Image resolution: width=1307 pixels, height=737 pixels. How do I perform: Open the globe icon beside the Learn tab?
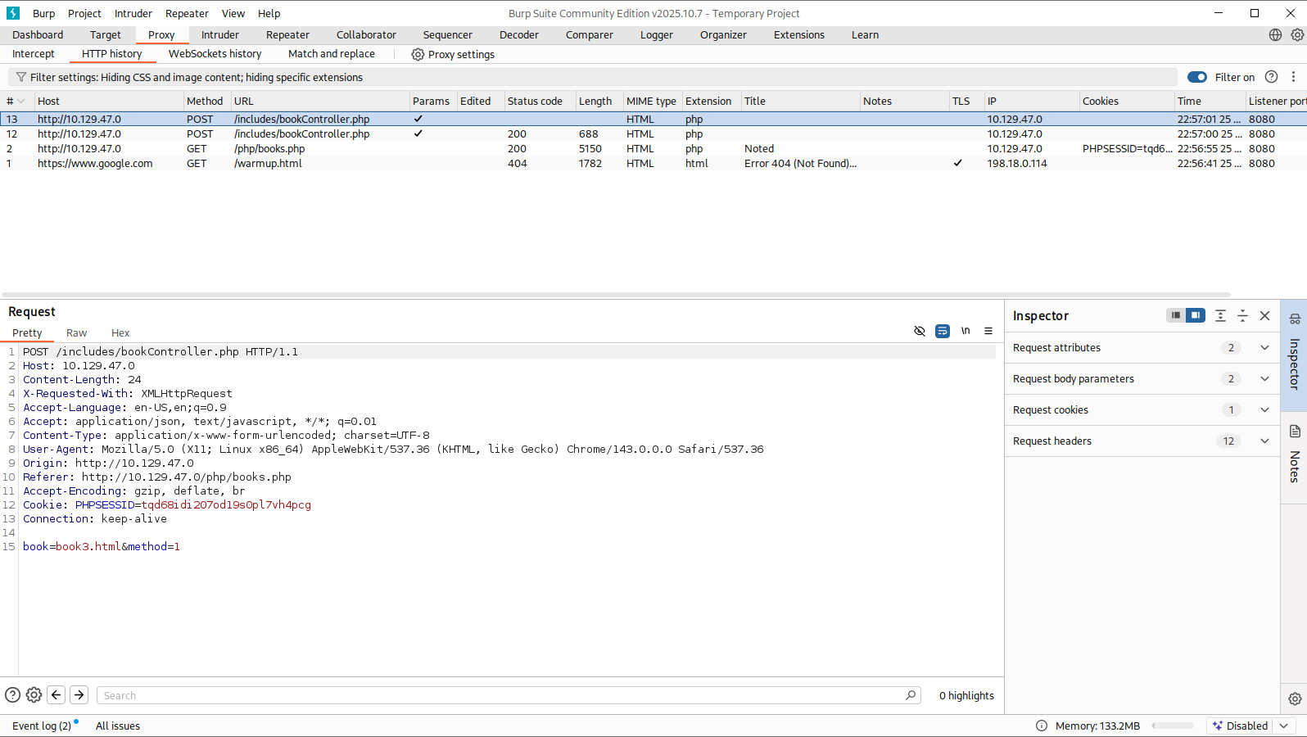pyautogui.click(x=1275, y=34)
